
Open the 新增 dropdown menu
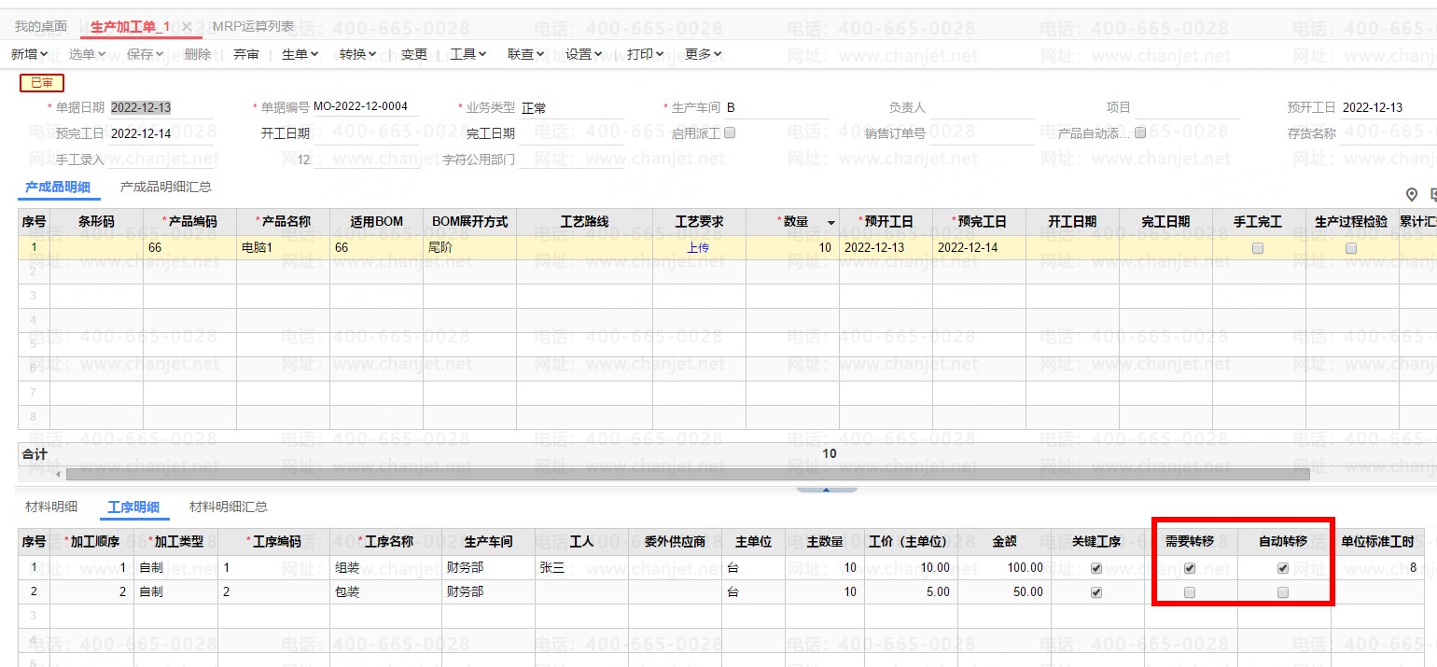(29, 54)
